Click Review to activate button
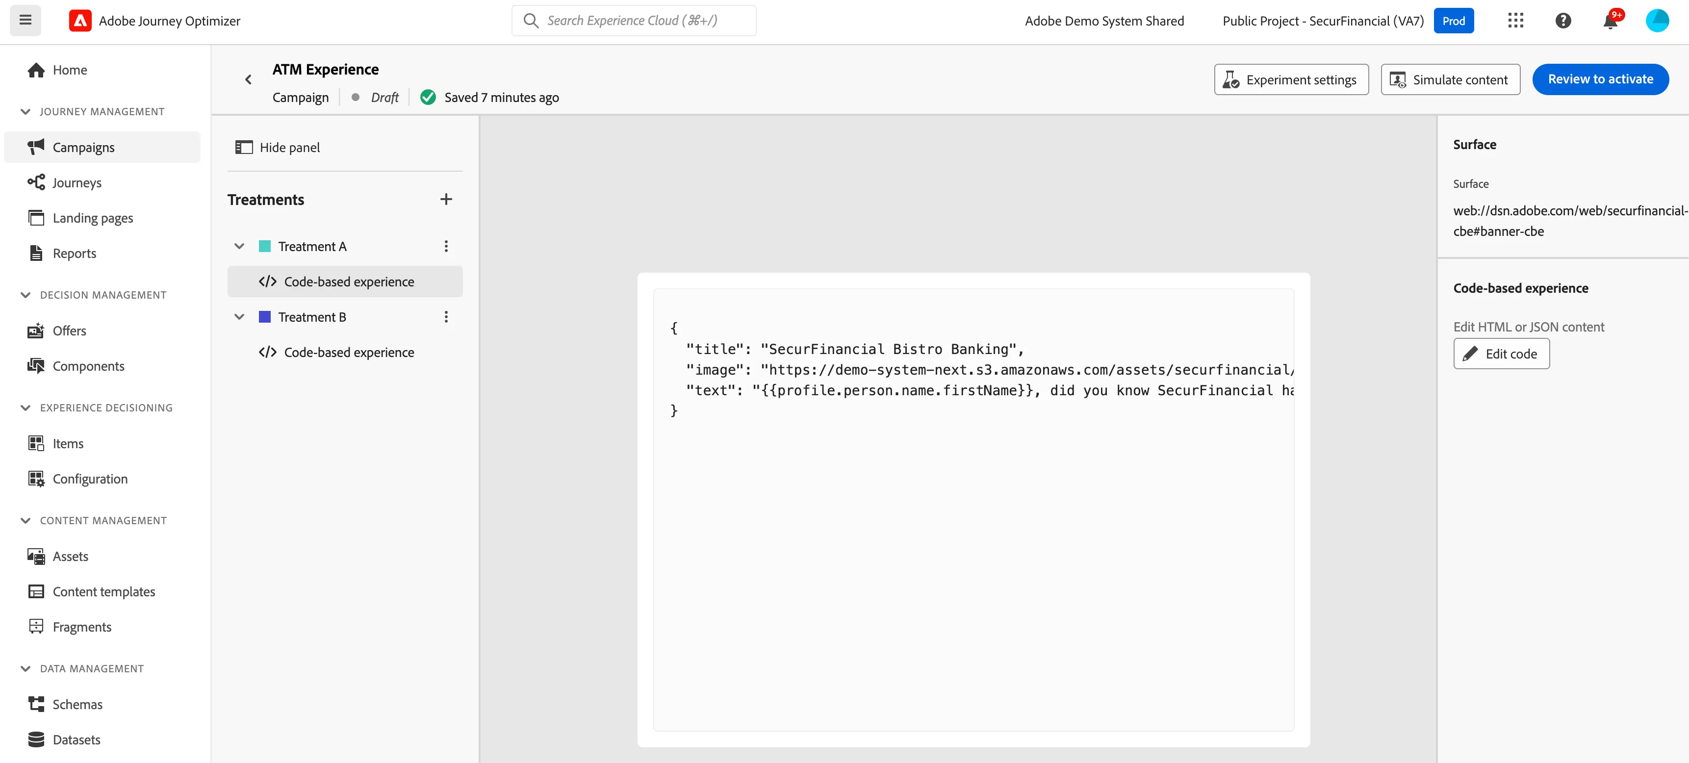This screenshot has width=1689, height=763. tap(1601, 79)
